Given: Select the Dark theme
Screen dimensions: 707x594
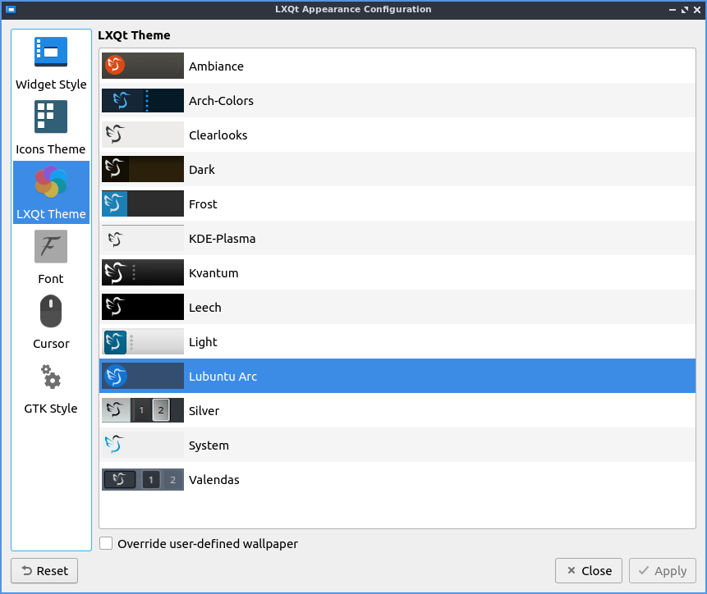Looking at the screenshot, I should click(202, 170).
